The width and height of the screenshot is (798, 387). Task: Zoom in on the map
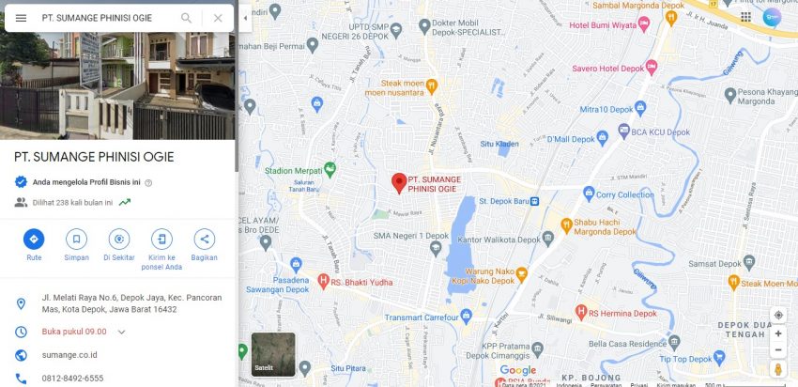778,333
